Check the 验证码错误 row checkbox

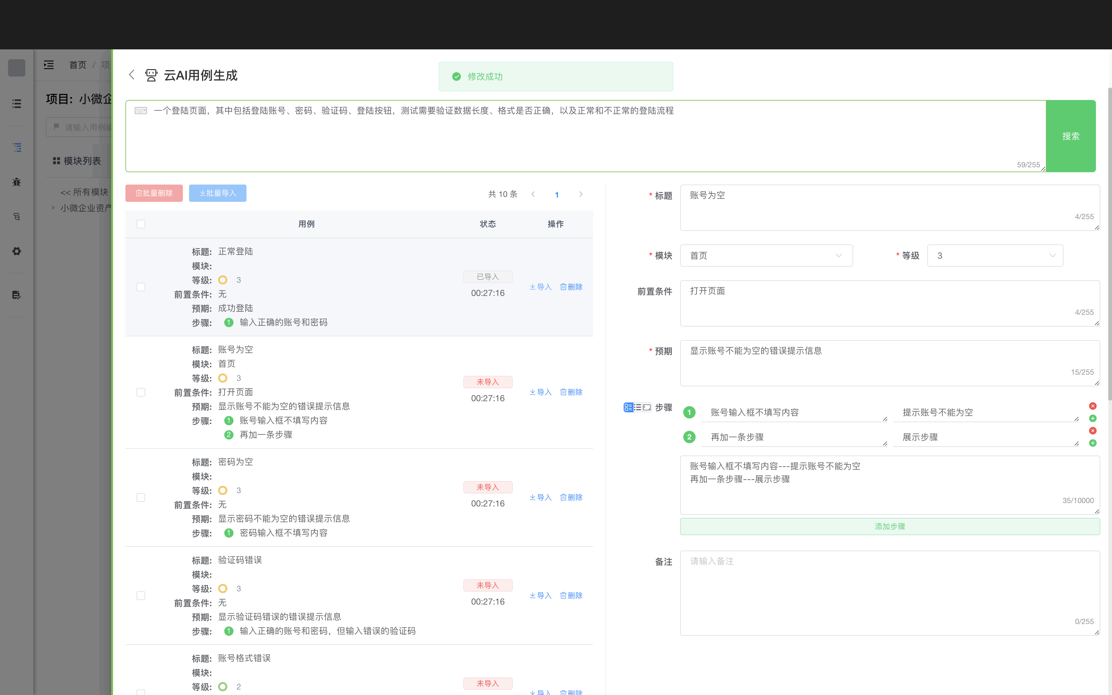(141, 595)
